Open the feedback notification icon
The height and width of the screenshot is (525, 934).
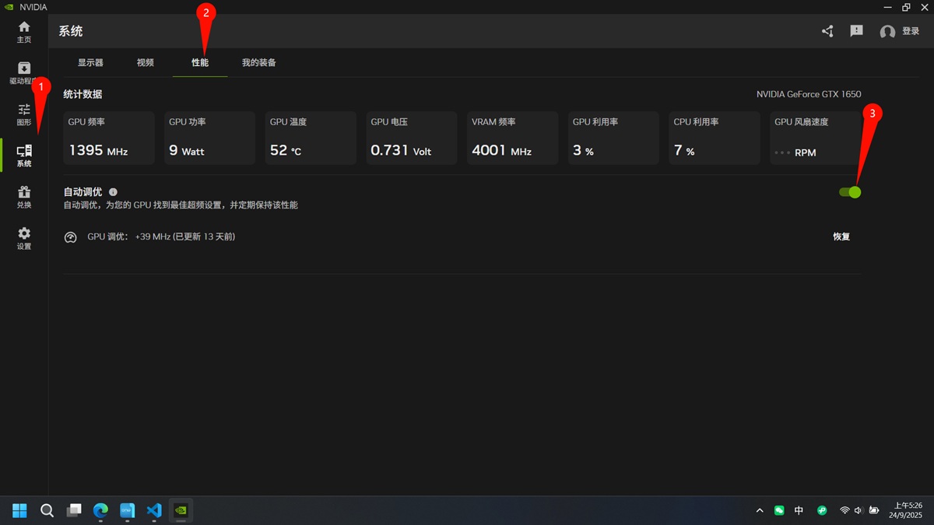click(x=856, y=31)
